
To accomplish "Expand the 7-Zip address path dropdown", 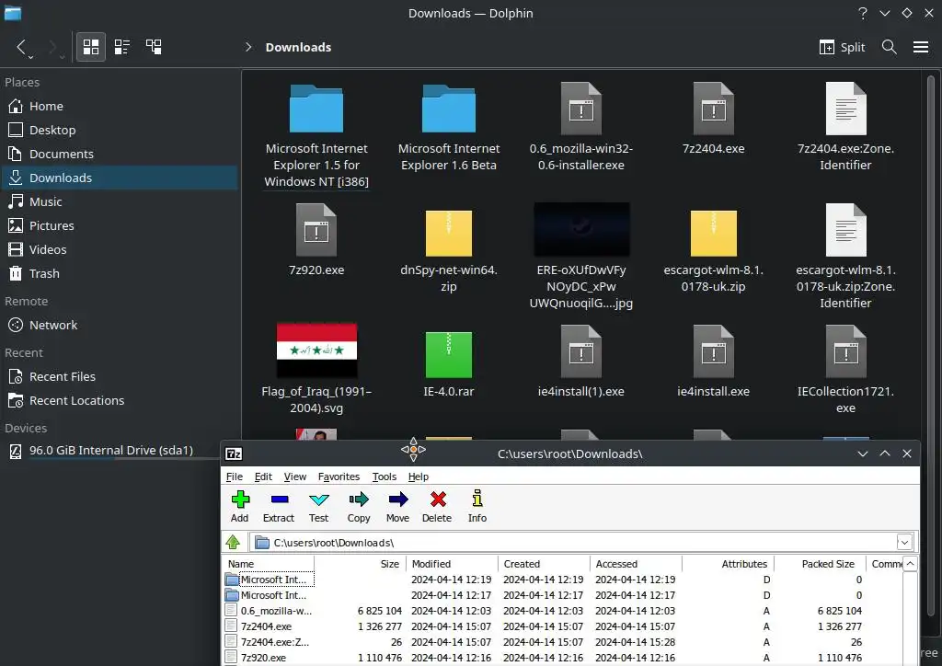I will [904, 543].
